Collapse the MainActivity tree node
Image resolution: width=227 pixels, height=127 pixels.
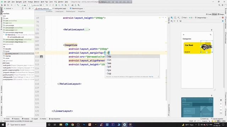point(4,35)
